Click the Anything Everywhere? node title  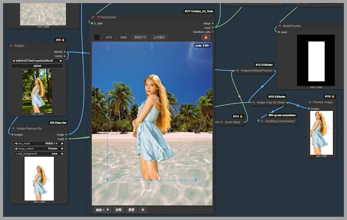click(x=280, y=121)
